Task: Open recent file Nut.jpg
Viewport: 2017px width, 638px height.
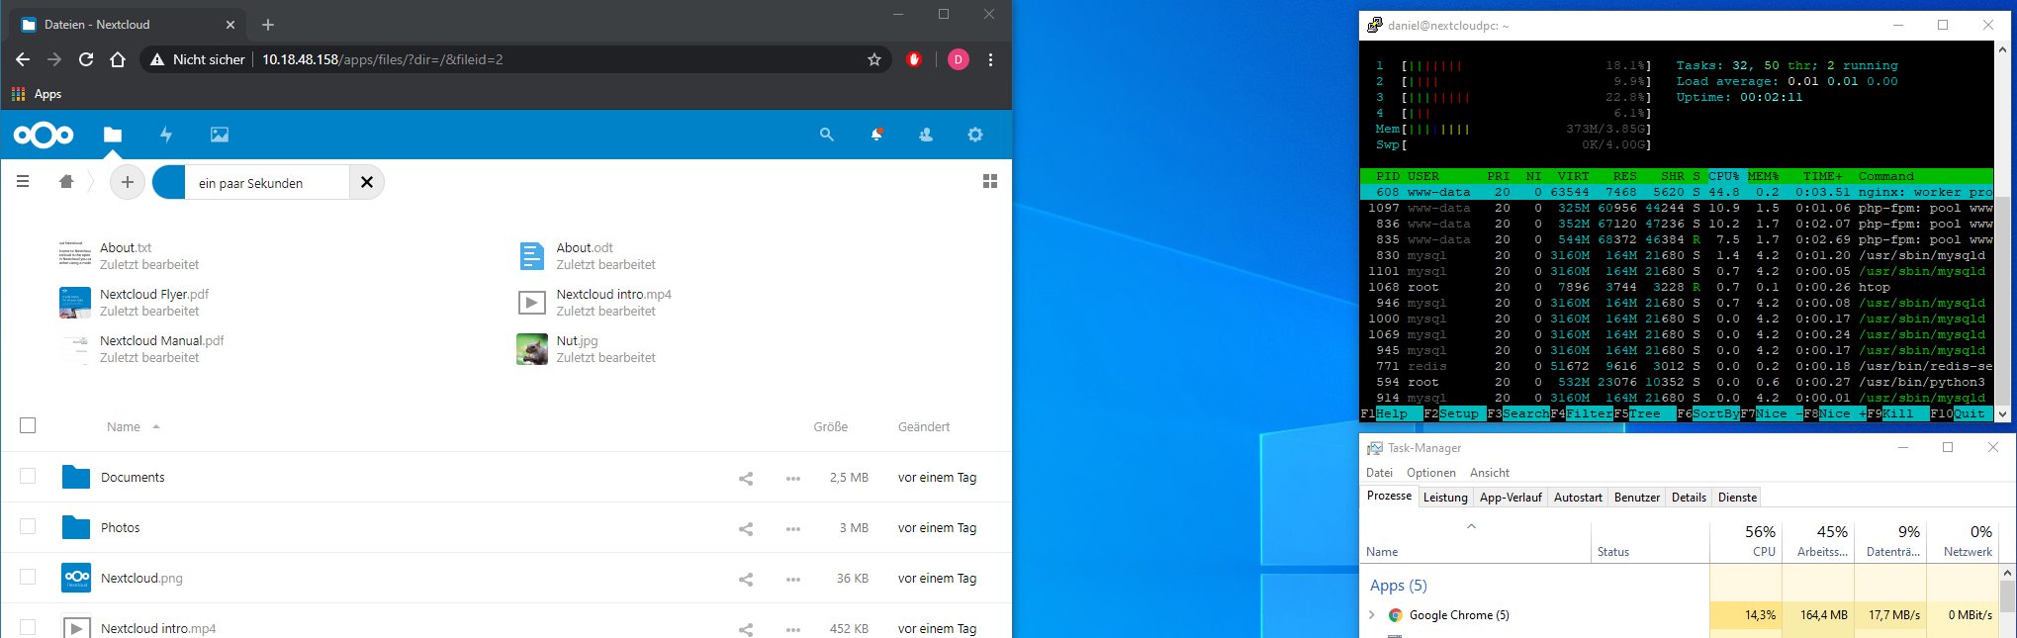Action: (578, 341)
